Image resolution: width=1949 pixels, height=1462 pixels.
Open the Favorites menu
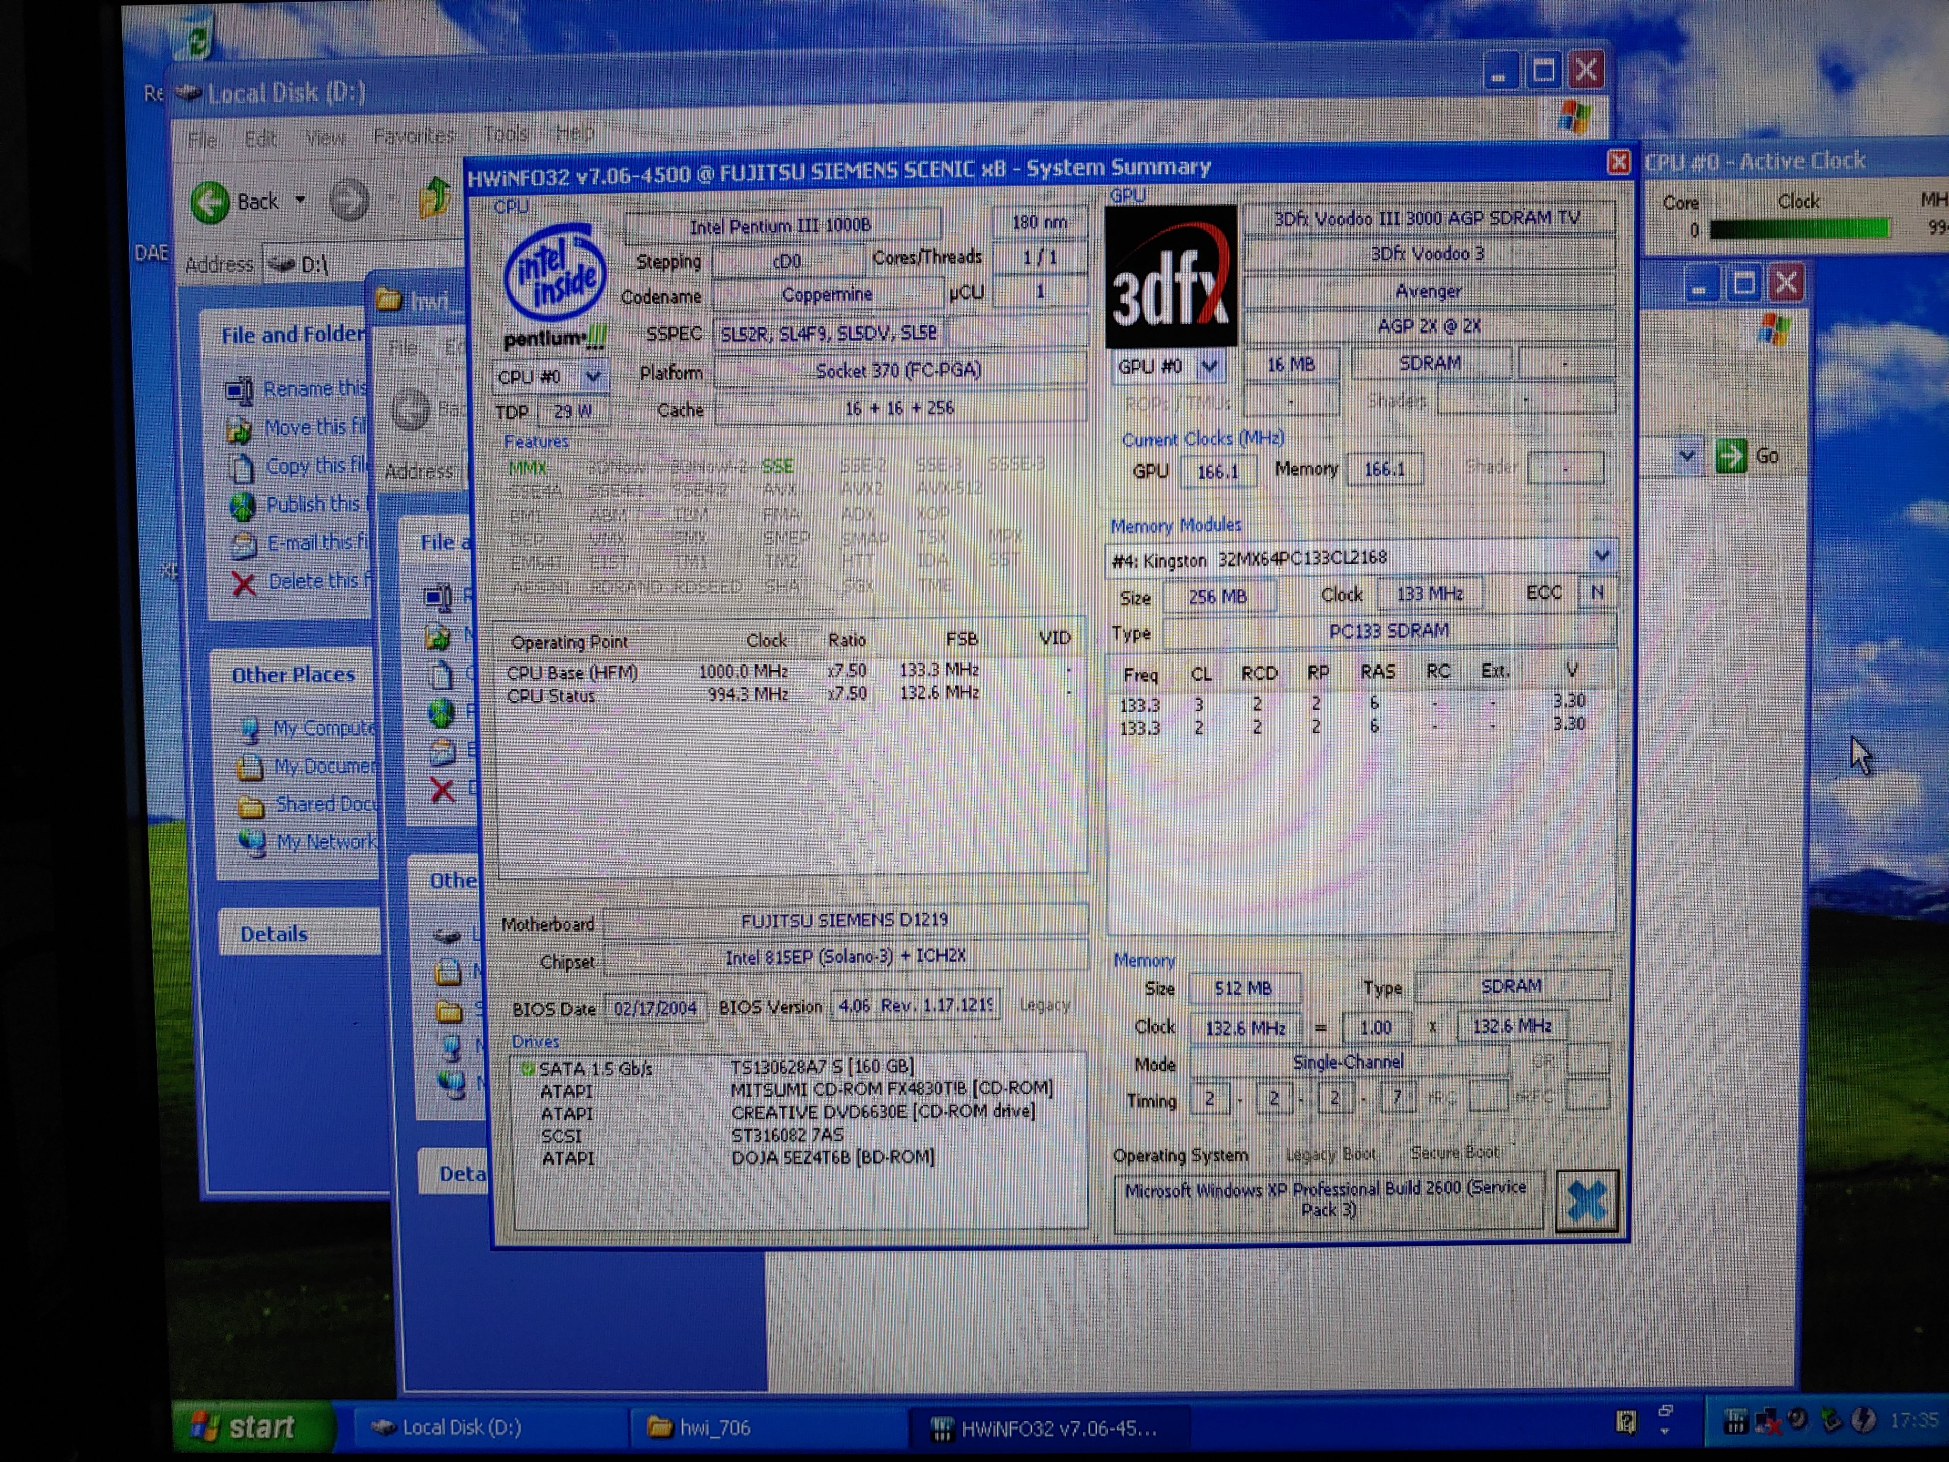pos(413,136)
